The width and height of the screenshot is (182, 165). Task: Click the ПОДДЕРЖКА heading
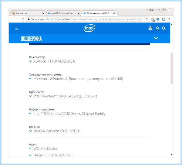pyautogui.click(x=31, y=39)
